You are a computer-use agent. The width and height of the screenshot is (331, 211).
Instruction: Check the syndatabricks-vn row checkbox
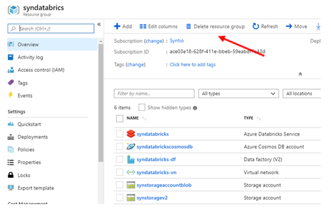[x=120, y=172]
